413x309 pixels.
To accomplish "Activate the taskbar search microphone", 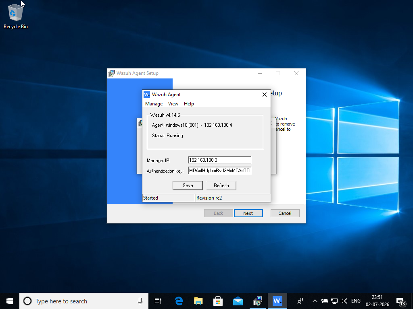I will 140,301.
